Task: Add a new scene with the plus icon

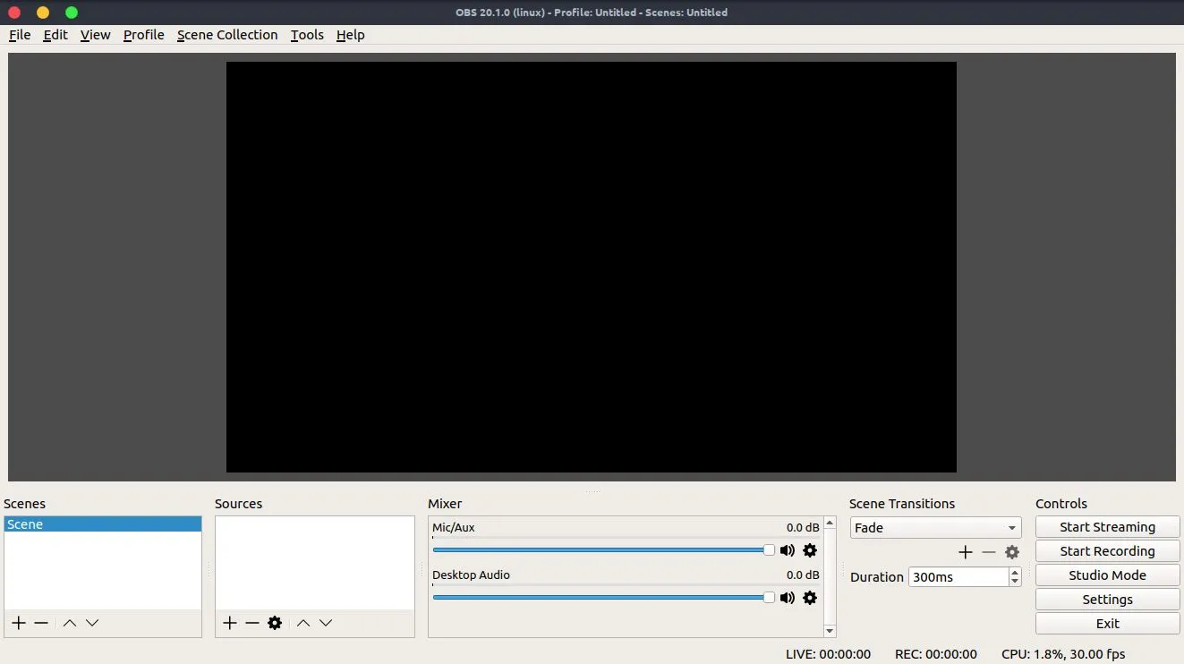Action: coord(18,623)
